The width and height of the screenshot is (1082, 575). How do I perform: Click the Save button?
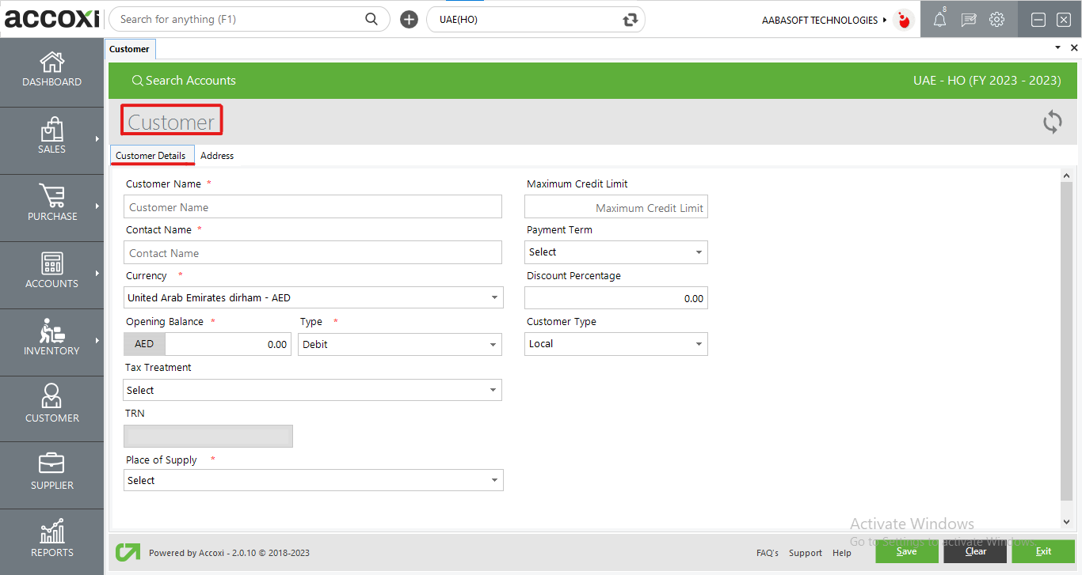tap(907, 551)
